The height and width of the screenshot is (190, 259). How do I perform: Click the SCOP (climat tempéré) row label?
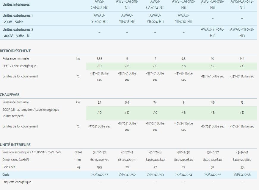point(31,110)
